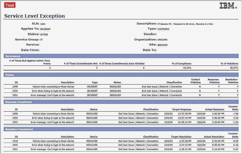The image size is (242, 154).
Task: Click the Type value CUSTOMER
Action: click(163, 29)
